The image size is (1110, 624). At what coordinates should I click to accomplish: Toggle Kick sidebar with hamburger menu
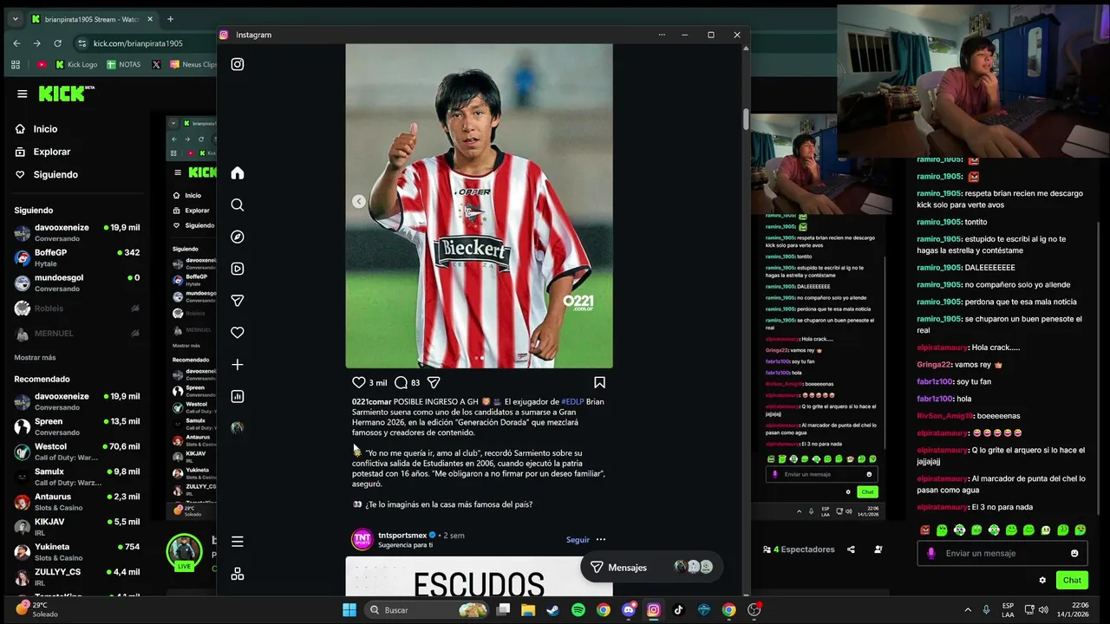click(23, 94)
